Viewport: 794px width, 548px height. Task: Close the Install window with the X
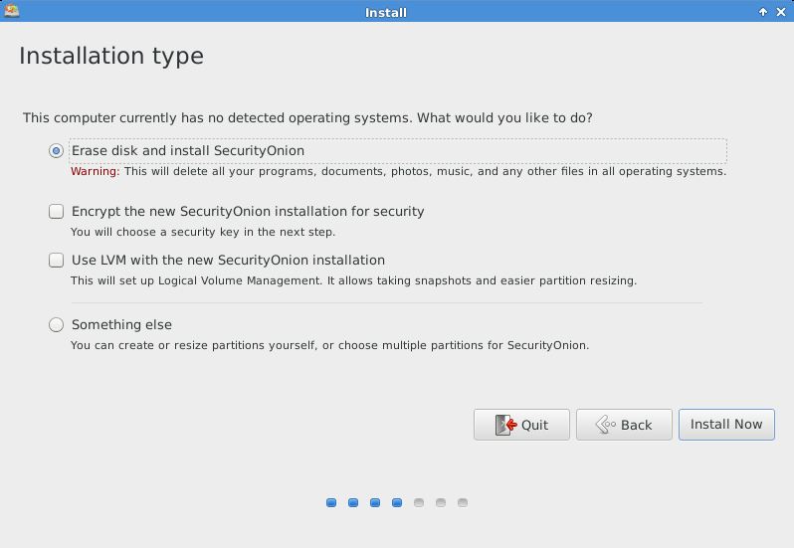(x=781, y=12)
